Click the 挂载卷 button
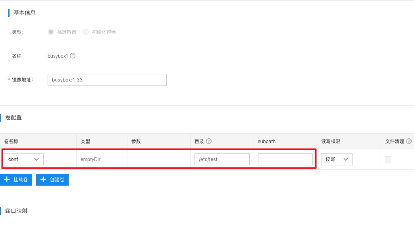The width and height of the screenshot is (414, 225). click(x=16, y=180)
